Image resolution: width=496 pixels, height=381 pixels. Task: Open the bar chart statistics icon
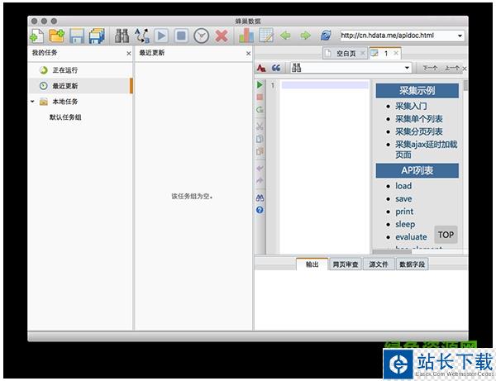(x=246, y=36)
